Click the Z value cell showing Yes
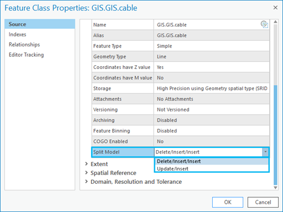This screenshot has height=212, width=283. (x=160, y=67)
